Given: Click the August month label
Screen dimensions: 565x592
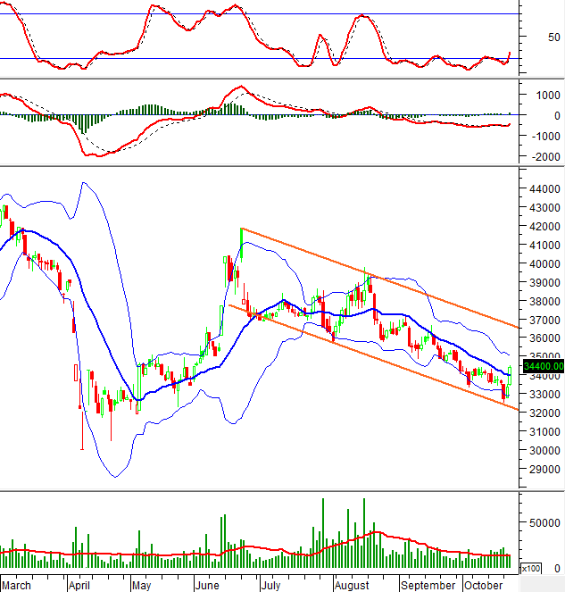Looking at the screenshot, I should tap(351, 585).
